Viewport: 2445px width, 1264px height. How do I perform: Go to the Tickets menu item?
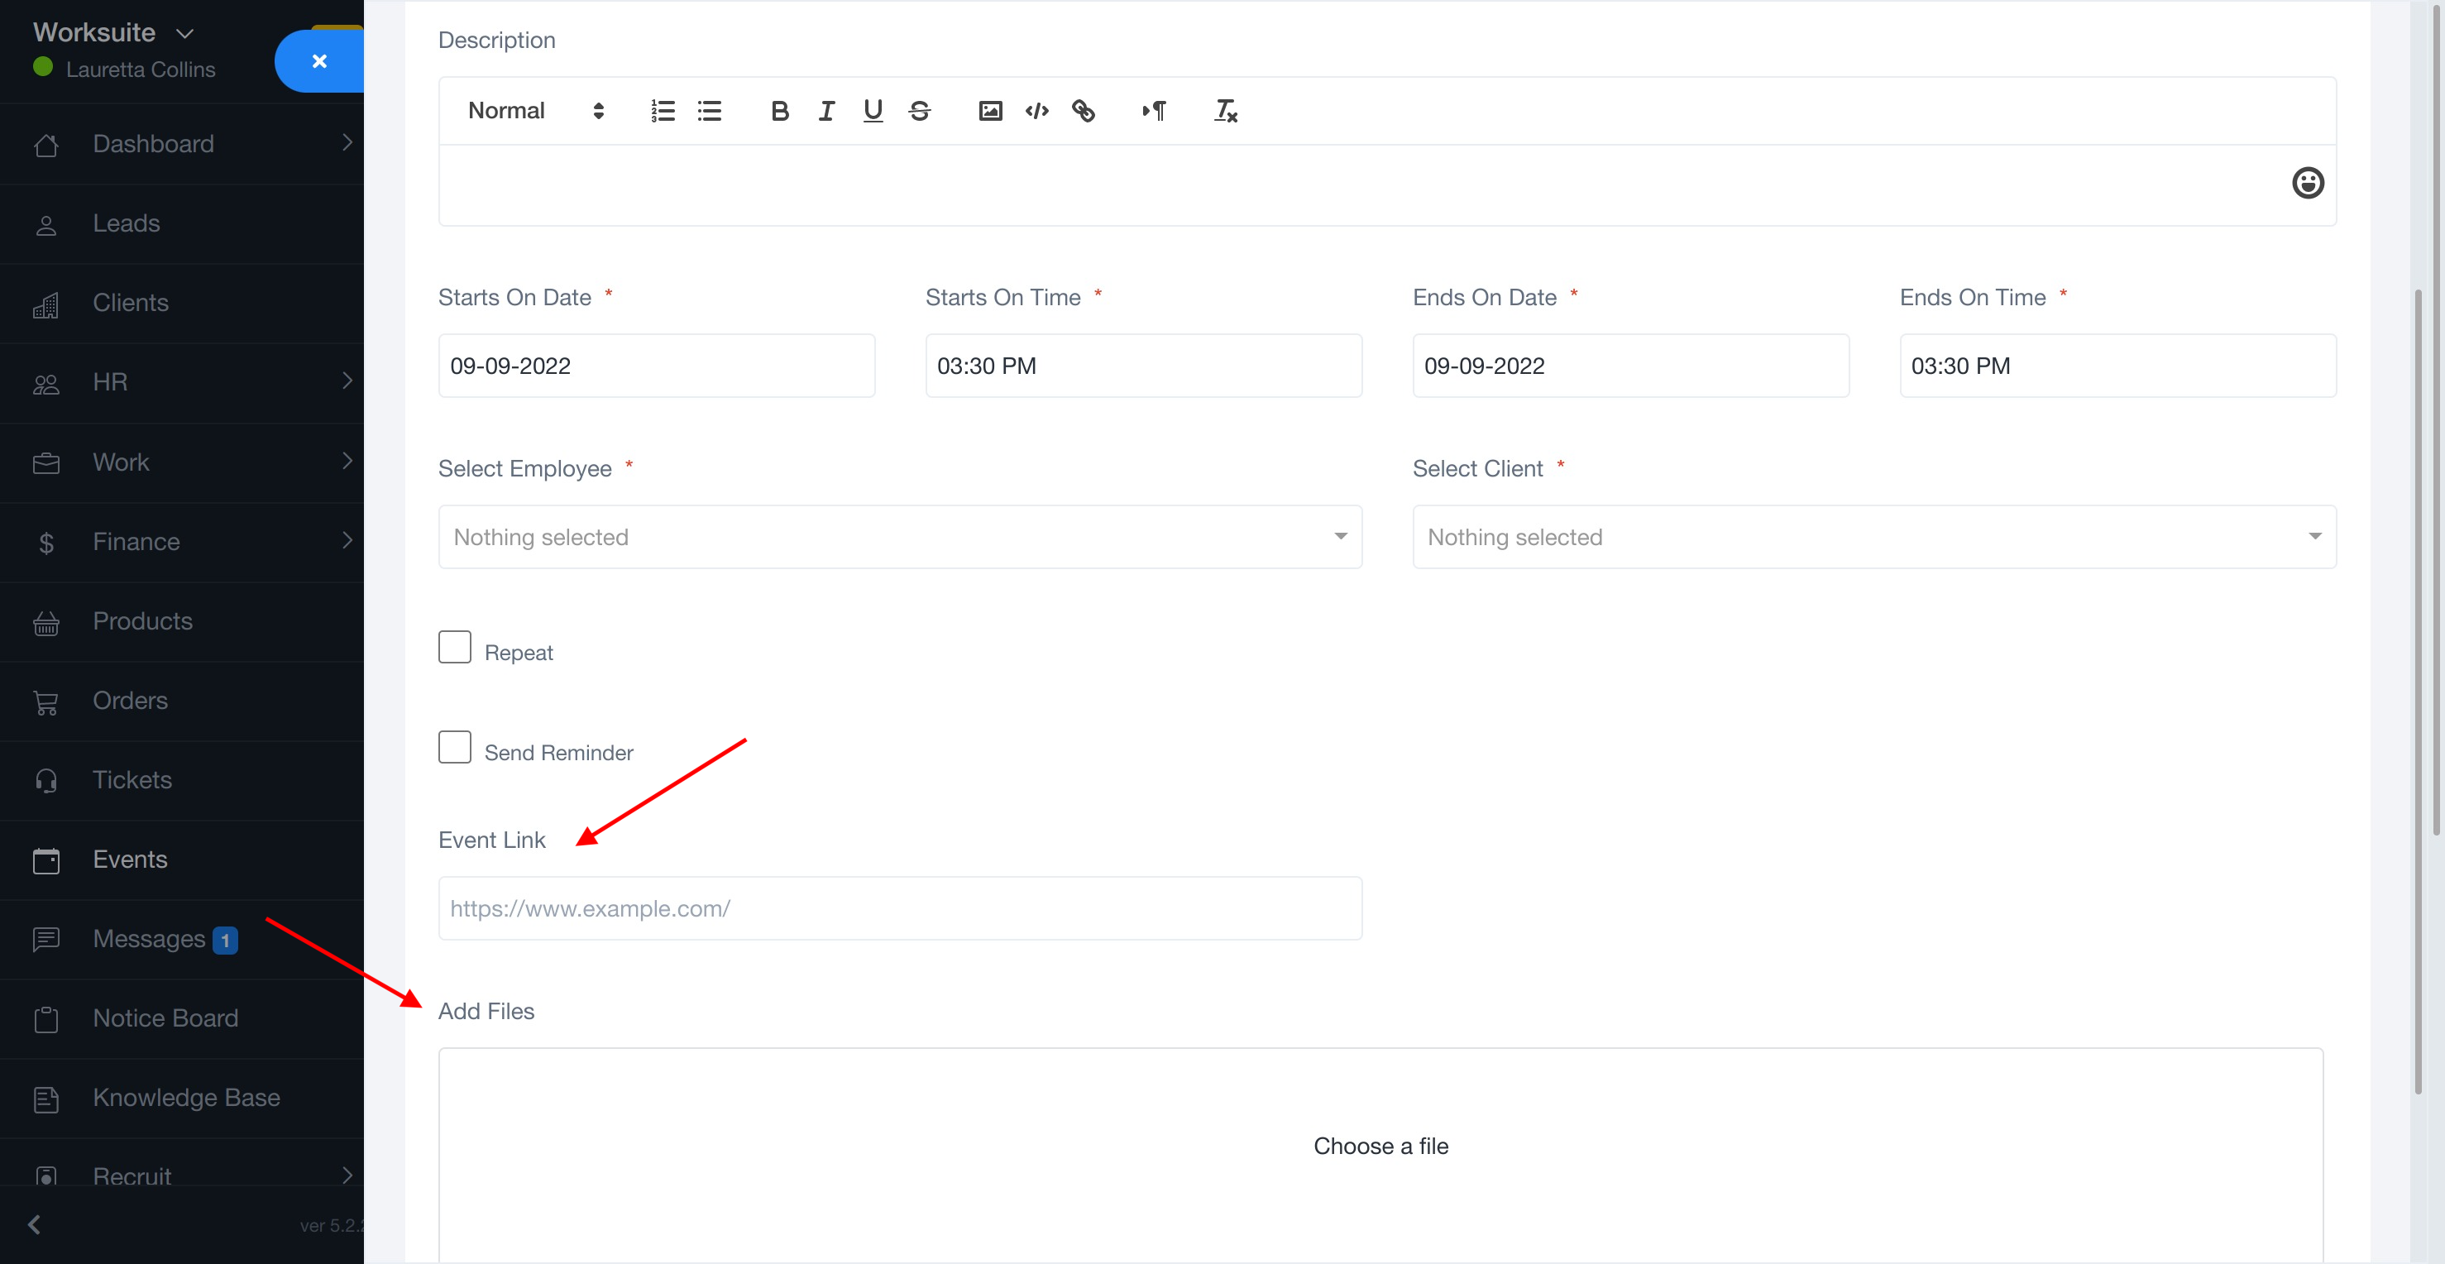coord(132,780)
